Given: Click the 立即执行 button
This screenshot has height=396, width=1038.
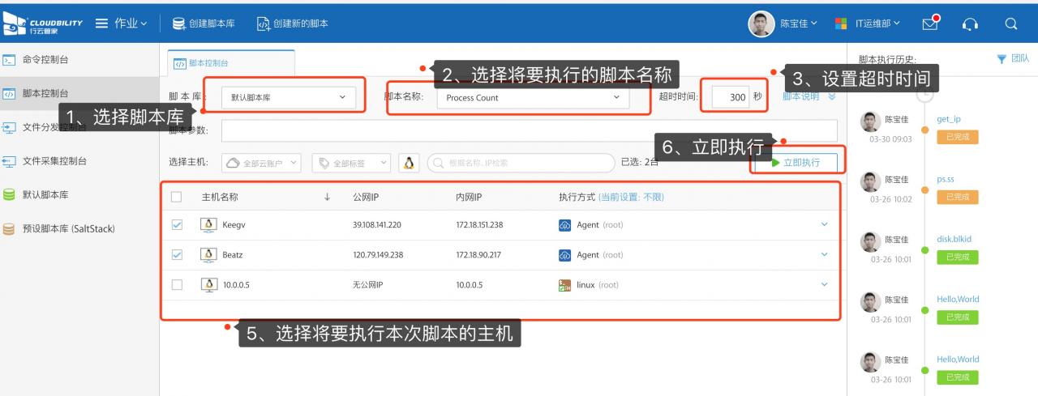Looking at the screenshot, I should click(x=796, y=162).
